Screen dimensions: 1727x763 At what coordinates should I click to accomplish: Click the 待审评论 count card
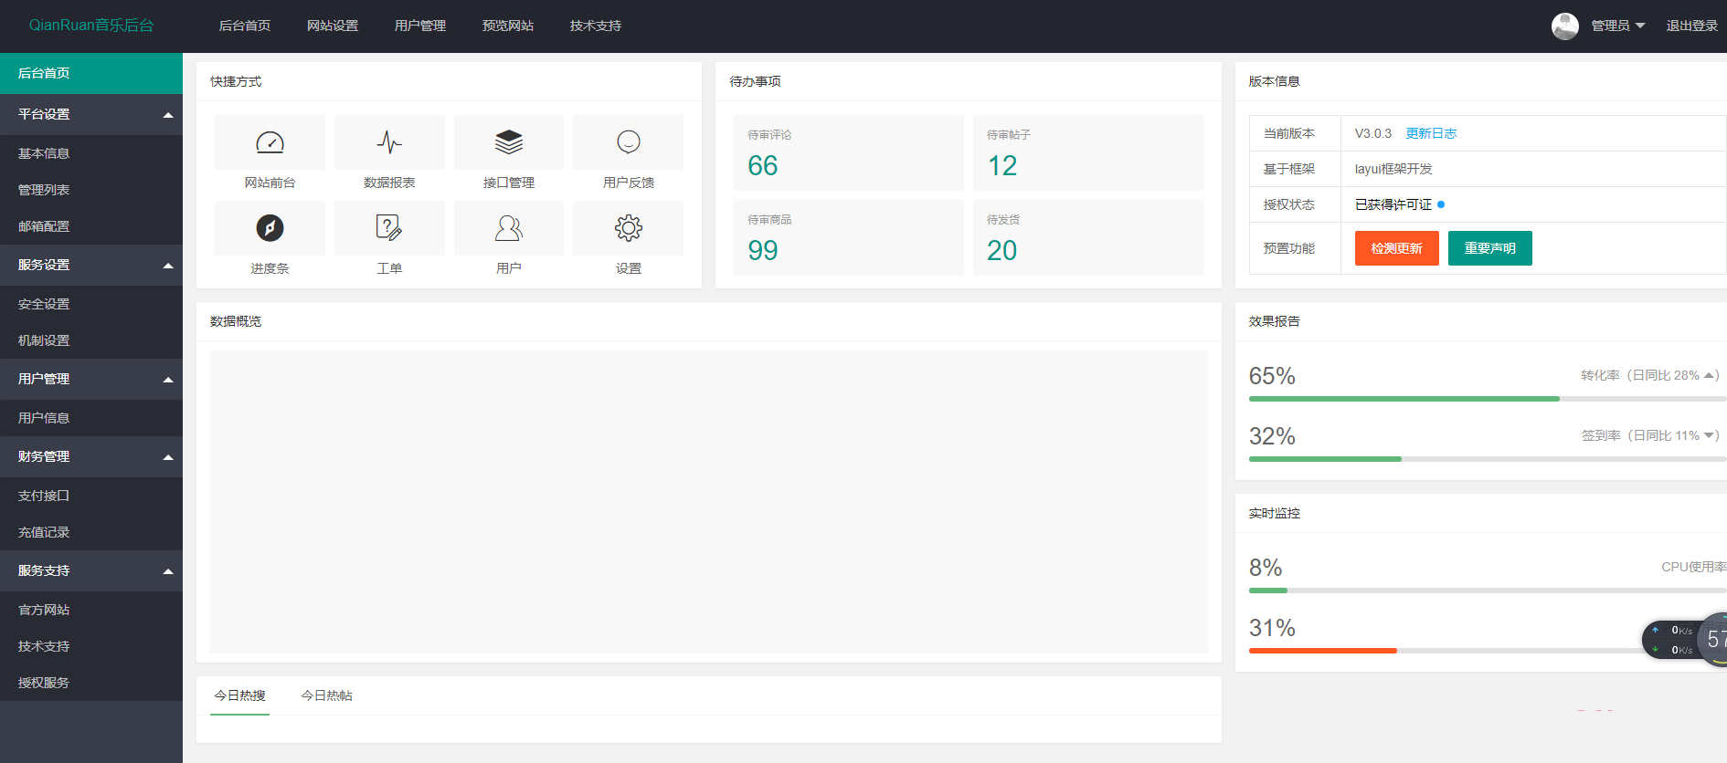(x=848, y=152)
